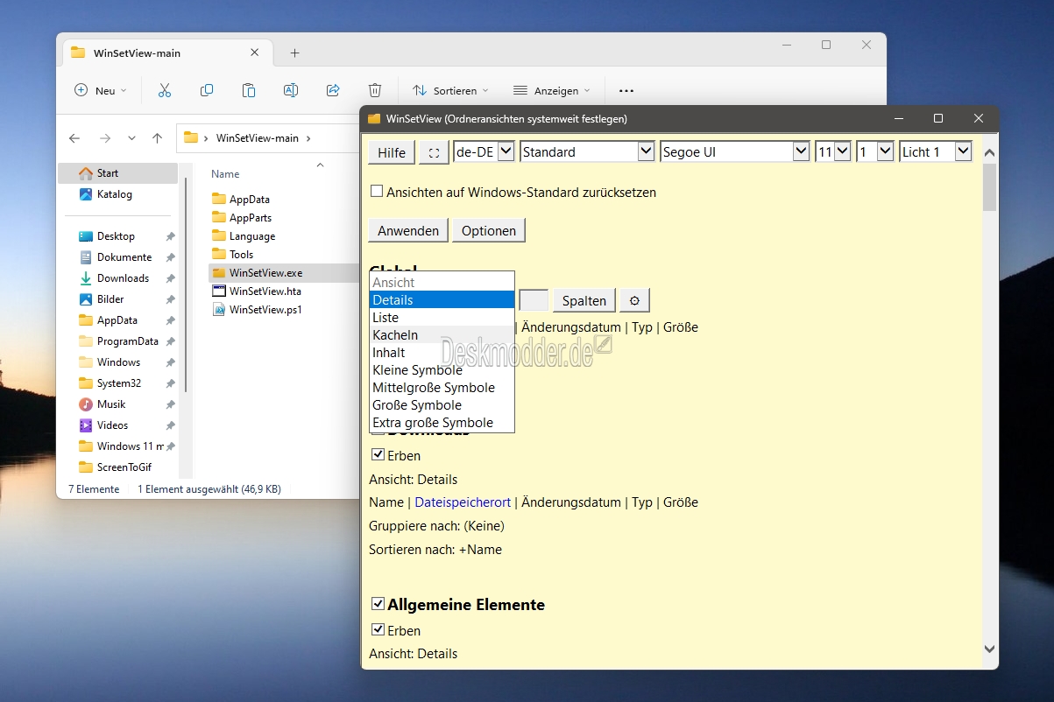The image size is (1054, 702).
Task: Expand the Anzeigen menu in Explorer
Action: [552, 90]
